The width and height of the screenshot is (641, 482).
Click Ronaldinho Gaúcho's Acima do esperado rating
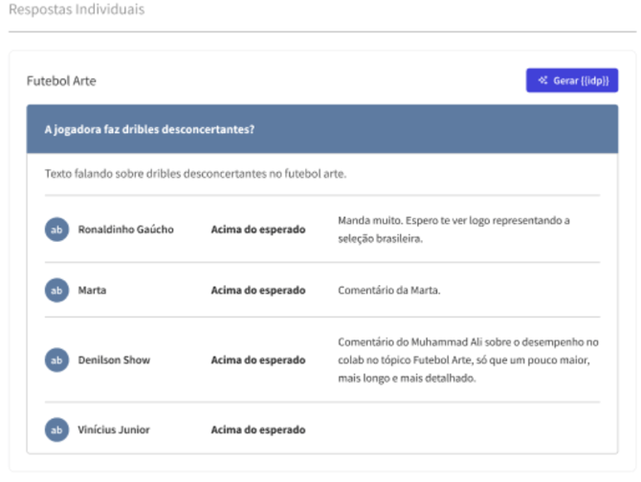tap(258, 230)
